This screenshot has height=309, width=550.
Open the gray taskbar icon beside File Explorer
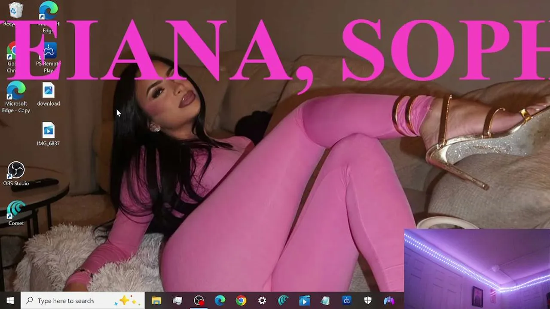point(177,301)
